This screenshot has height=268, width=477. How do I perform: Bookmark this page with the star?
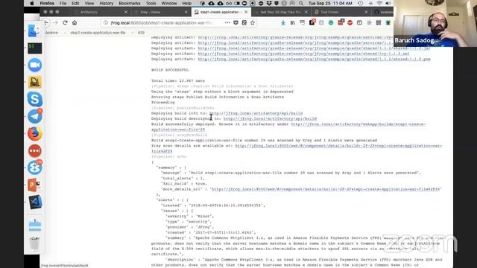click(253, 23)
